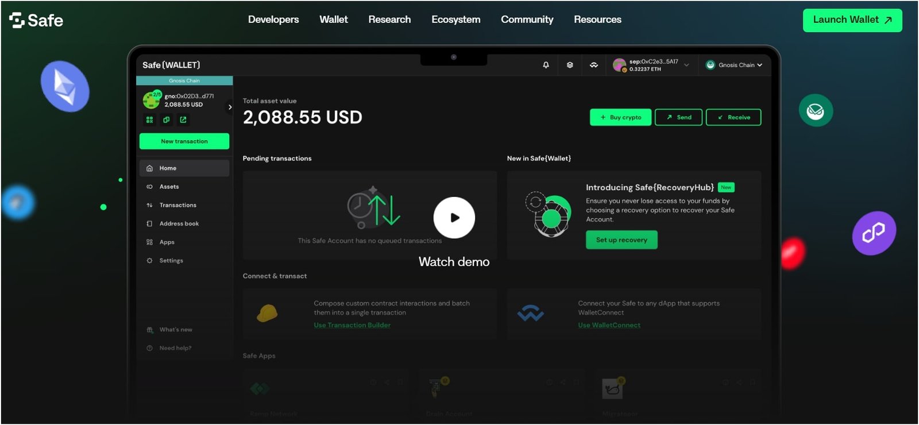Open the Wallet menu
The image size is (919, 425).
click(x=334, y=20)
